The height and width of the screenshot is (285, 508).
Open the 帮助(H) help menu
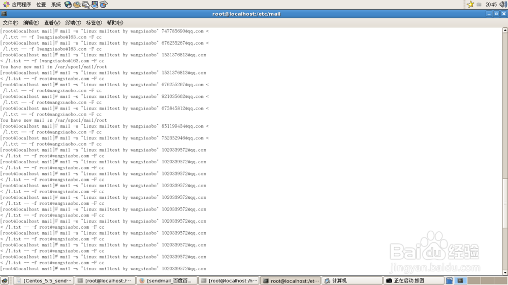115,23
